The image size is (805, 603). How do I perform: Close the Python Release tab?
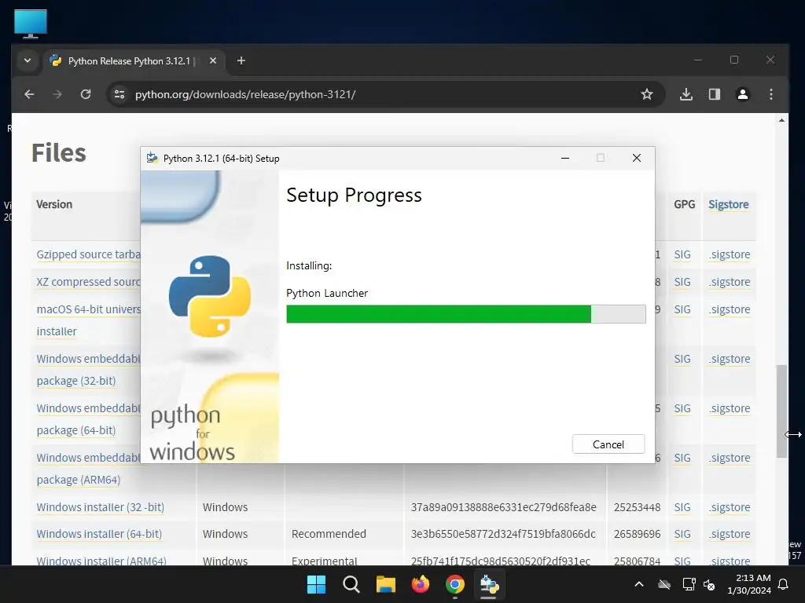point(213,61)
